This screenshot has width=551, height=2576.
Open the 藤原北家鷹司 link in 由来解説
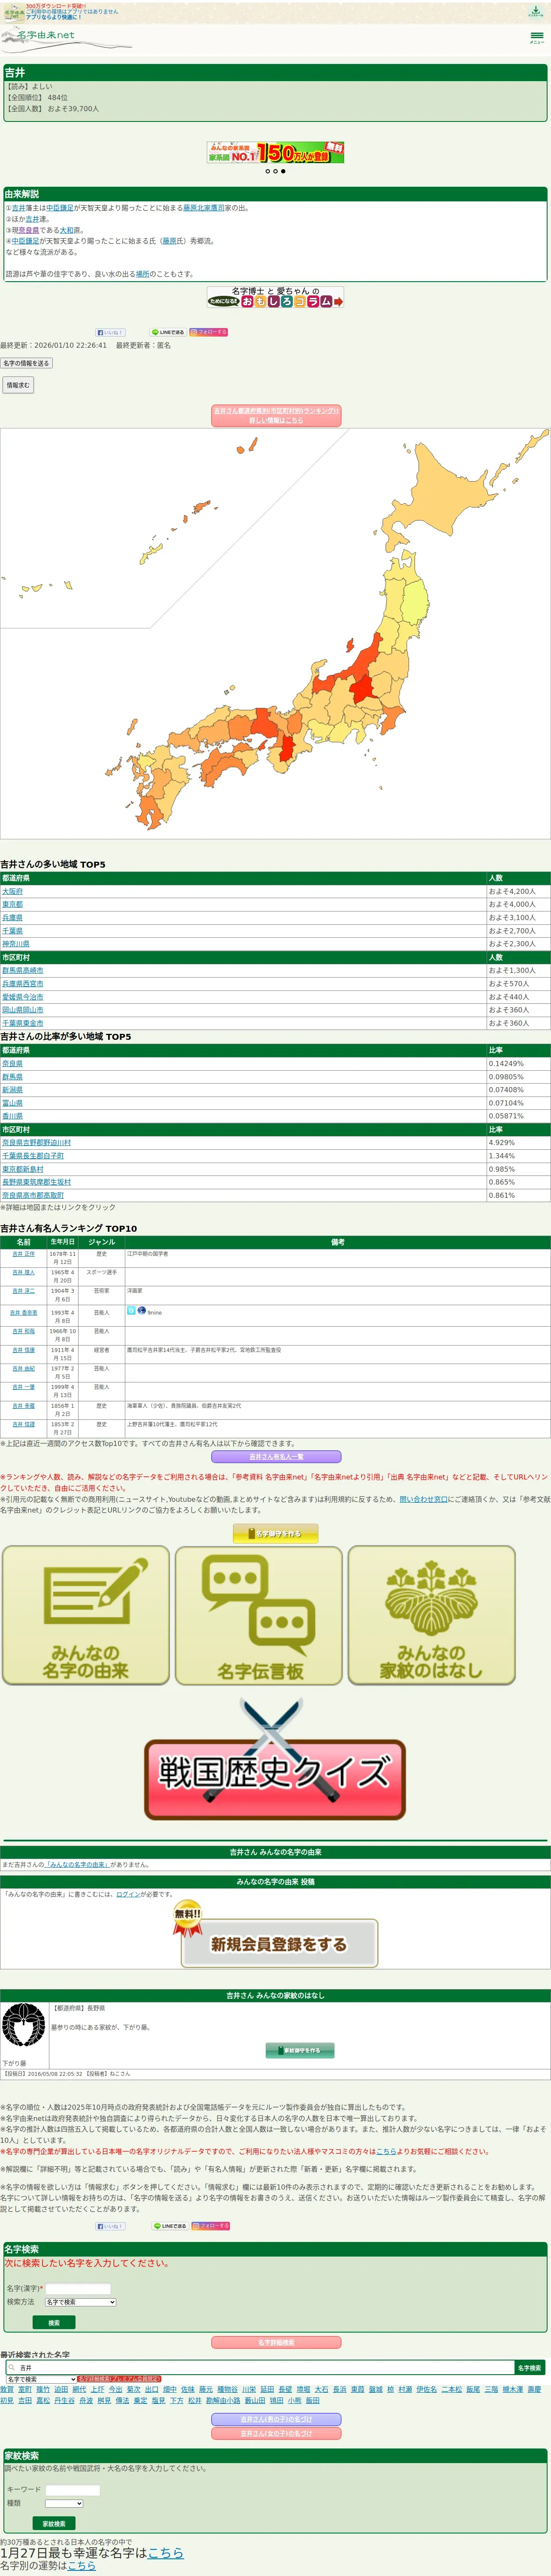coord(204,208)
